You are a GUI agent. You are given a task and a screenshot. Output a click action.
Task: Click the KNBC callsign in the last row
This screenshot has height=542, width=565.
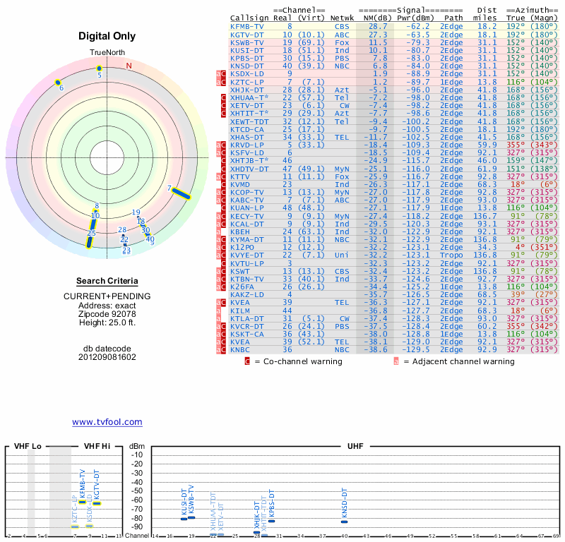pos(240,349)
